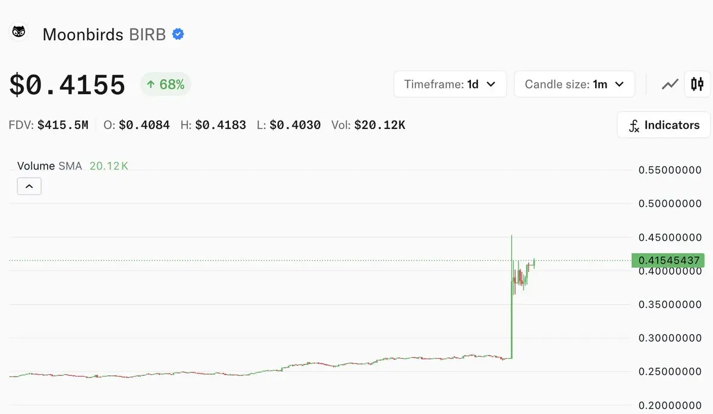713x414 pixels.
Task: Click the Volume SMA legend label
Action: tap(49, 166)
